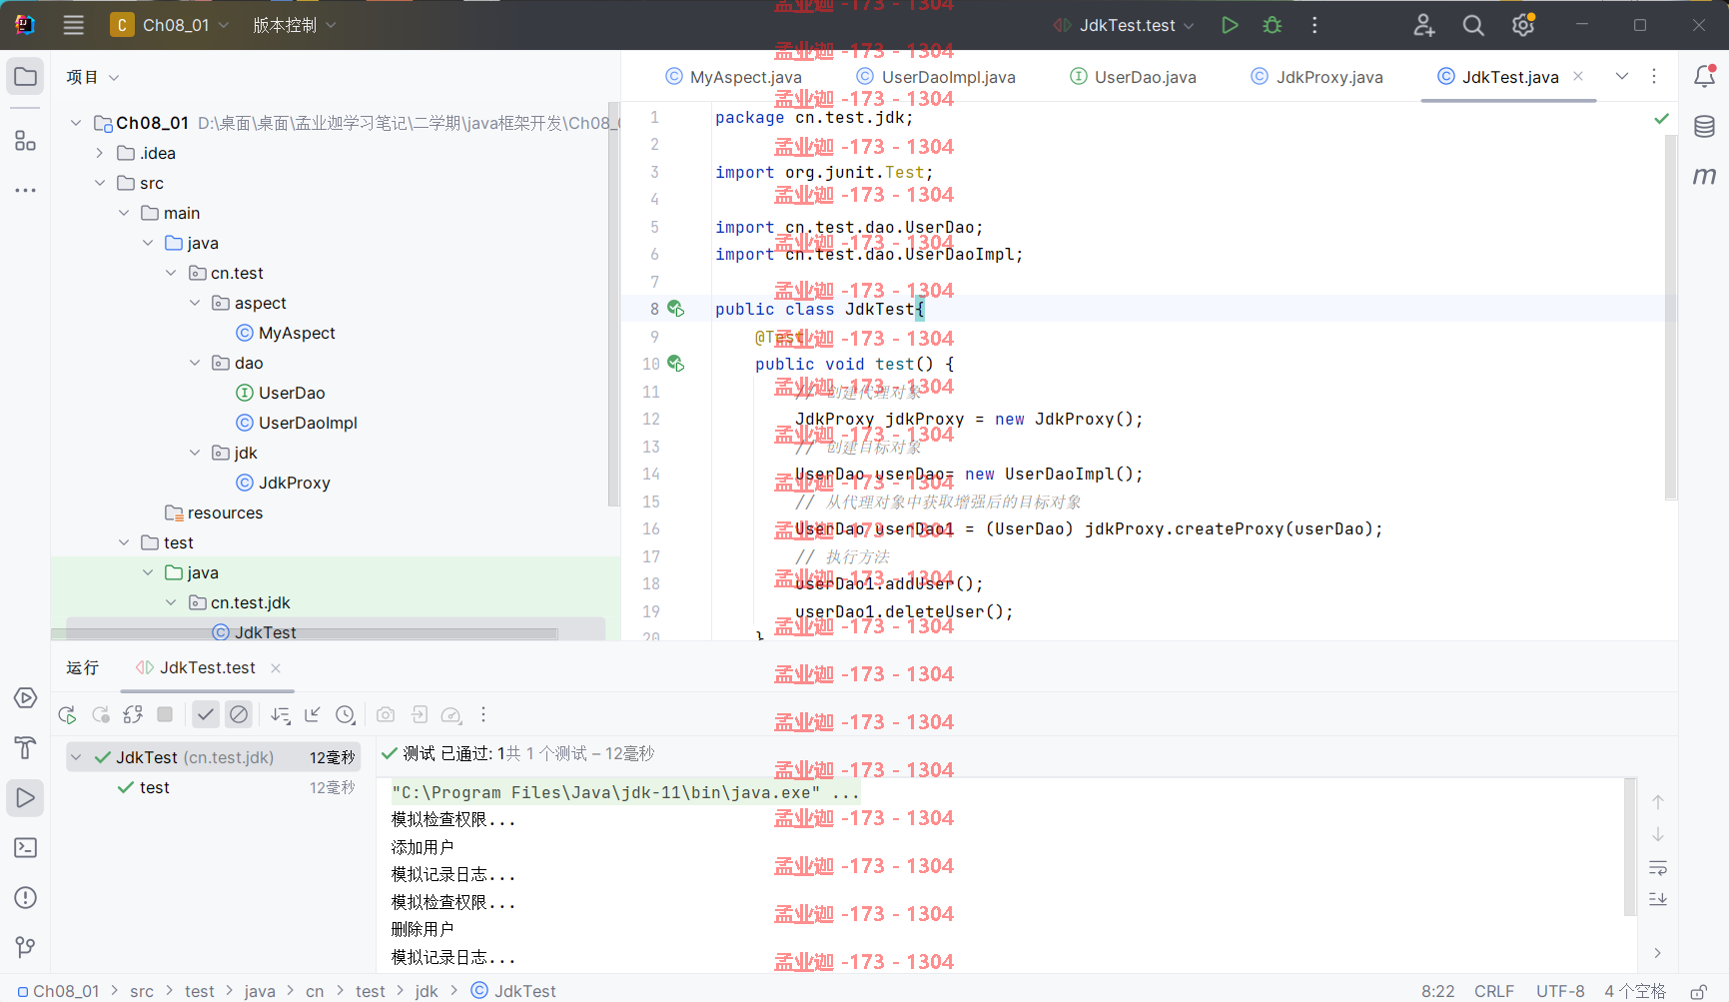Image resolution: width=1729 pixels, height=1002 pixels.
Task: Toggle show passed tests checkmark
Action: coord(205,714)
